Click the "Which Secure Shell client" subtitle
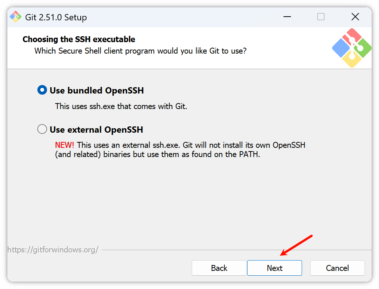Screen dimensions: 379x289 [x=140, y=51]
